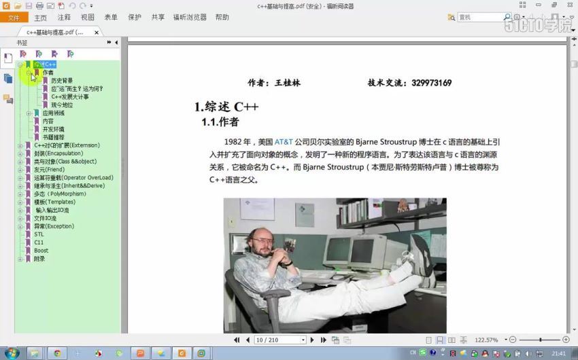Open the search settings gear
The image size is (578, 360).
(517, 17)
